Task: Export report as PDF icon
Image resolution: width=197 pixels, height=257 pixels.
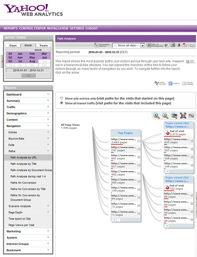Action: point(185,45)
